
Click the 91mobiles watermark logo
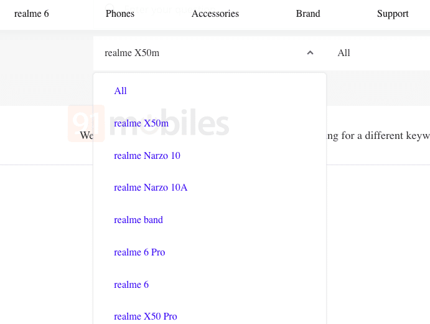tap(148, 123)
